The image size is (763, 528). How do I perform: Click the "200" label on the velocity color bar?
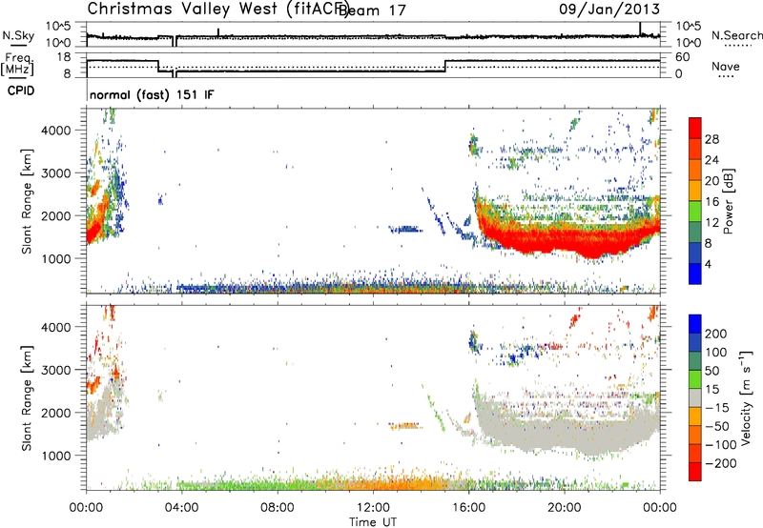pos(716,334)
